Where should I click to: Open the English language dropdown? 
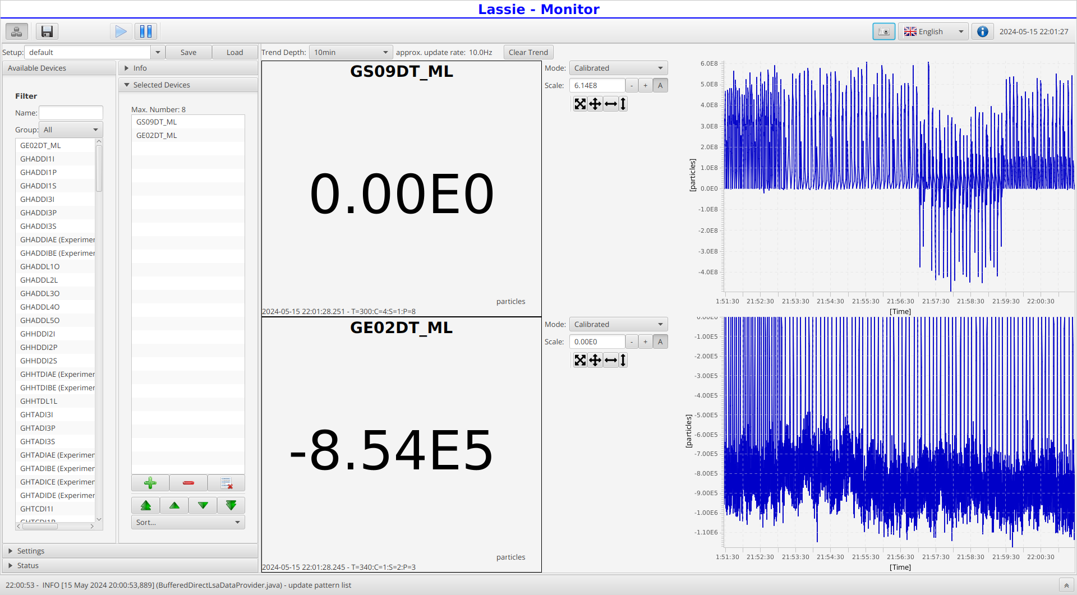click(x=933, y=31)
